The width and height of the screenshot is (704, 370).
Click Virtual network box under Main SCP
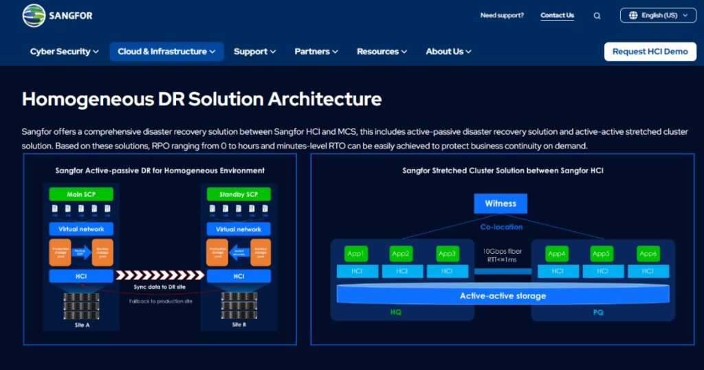pyautogui.click(x=81, y=229)
